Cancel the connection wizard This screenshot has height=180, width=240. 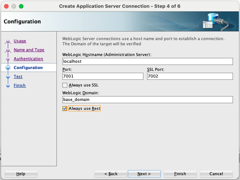tap(216, 174)
